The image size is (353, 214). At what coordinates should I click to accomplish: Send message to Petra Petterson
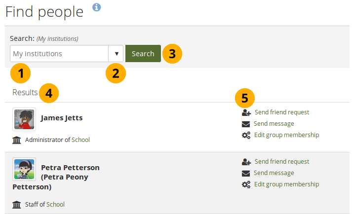point(274,173)
